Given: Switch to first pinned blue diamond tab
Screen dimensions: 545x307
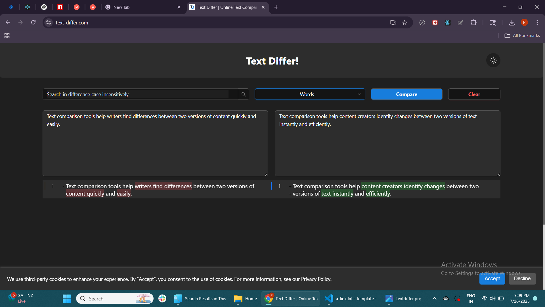Looking at the screenshot, I should (x=11, y=7).
